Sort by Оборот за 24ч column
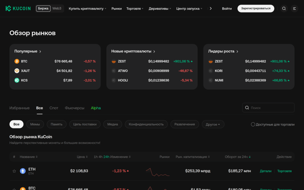Image resolution: width=304 pixels, height=190 pixels. click(238, 157)
